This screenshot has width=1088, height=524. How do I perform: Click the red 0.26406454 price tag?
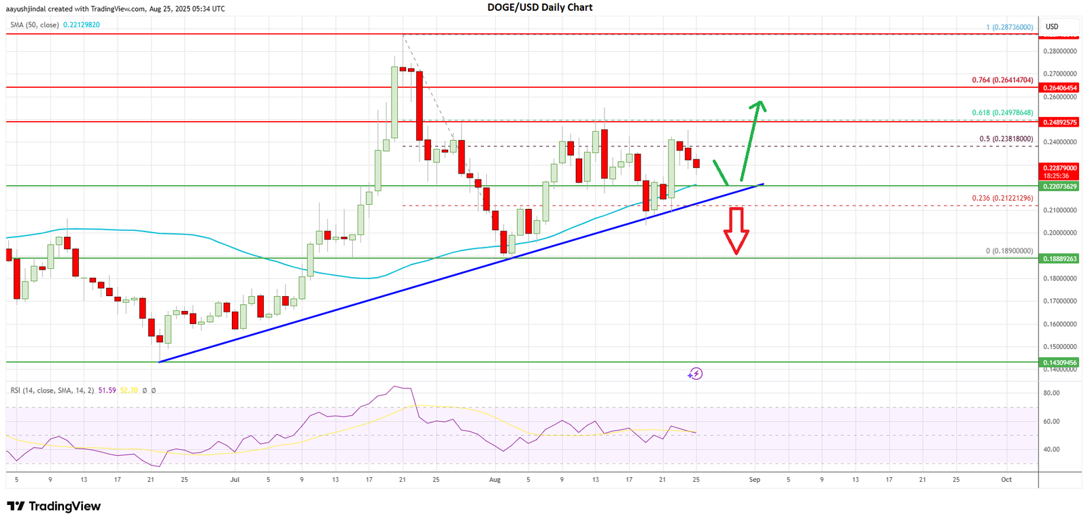coord(1059,88)
